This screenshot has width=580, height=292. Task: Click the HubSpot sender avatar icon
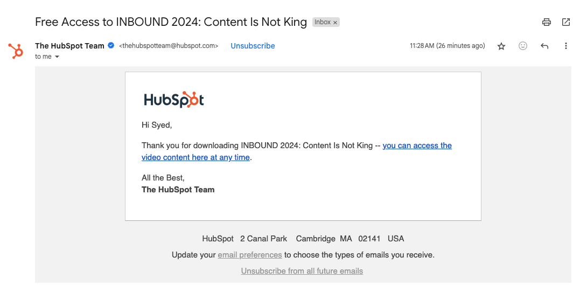pyautogui.click(x=16, y=51)
